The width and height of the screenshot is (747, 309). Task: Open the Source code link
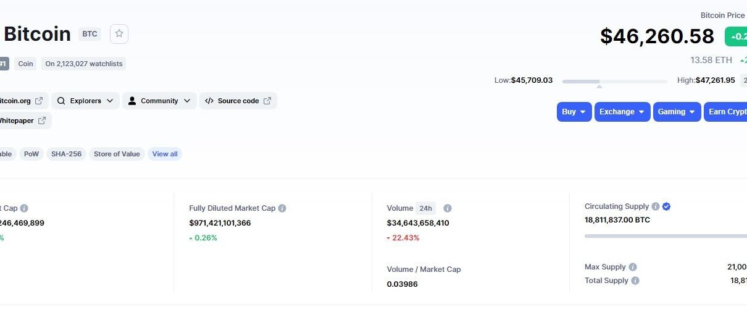(238, 101)
